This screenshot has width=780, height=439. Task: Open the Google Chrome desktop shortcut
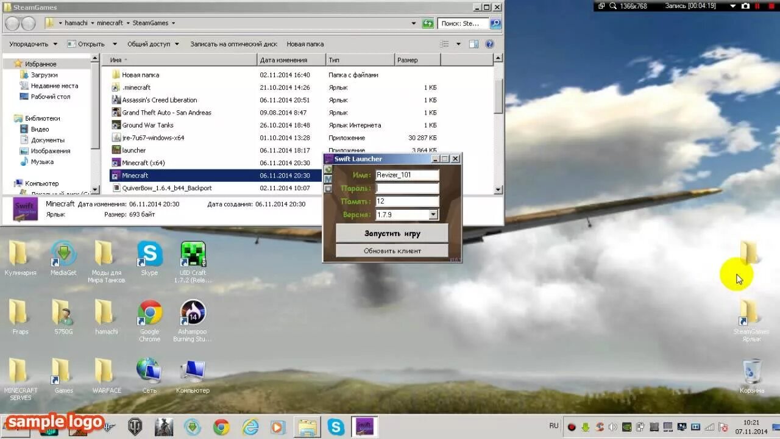pos(149,321)
